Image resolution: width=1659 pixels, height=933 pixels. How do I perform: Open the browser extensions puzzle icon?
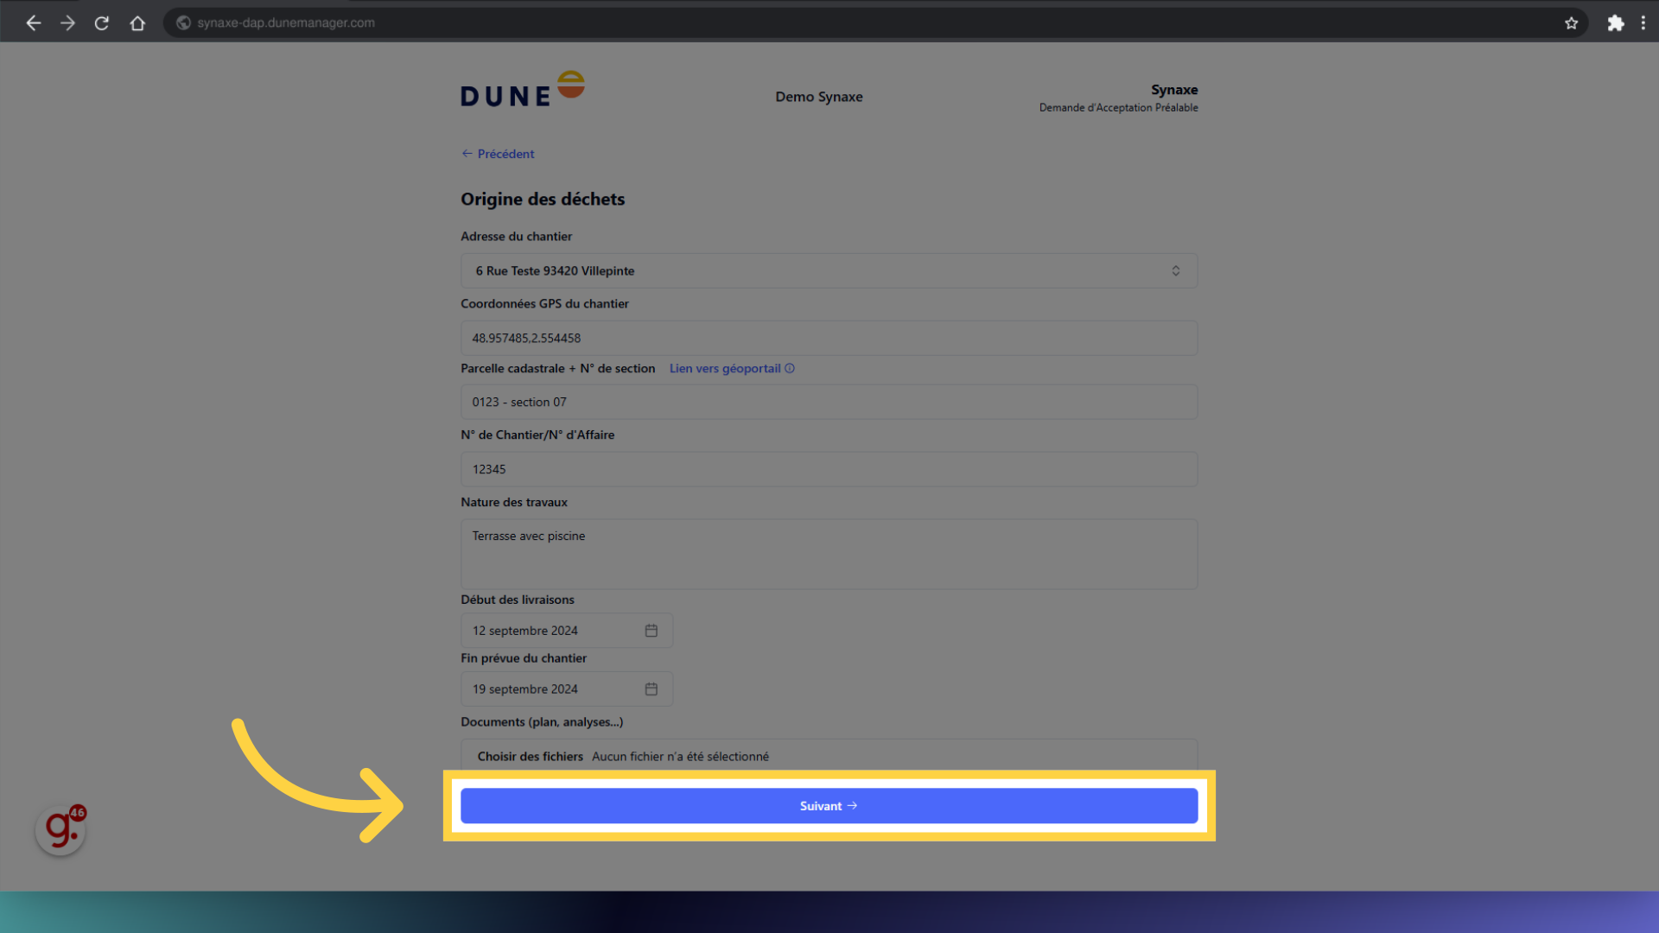click(1616, 23)
